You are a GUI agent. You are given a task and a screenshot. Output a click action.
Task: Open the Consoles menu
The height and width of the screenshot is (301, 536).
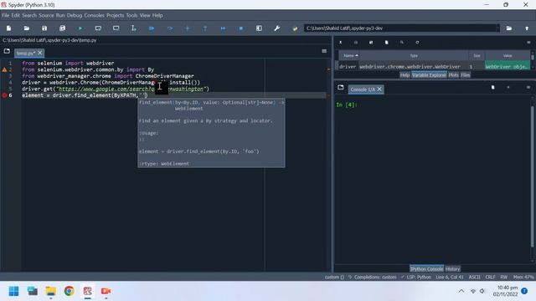(94, 15)
